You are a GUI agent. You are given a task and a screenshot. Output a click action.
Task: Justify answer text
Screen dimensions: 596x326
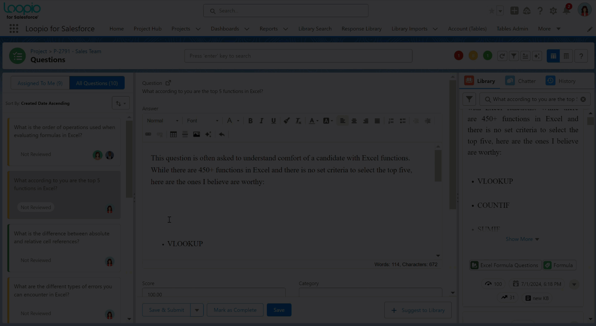(377, 121)
